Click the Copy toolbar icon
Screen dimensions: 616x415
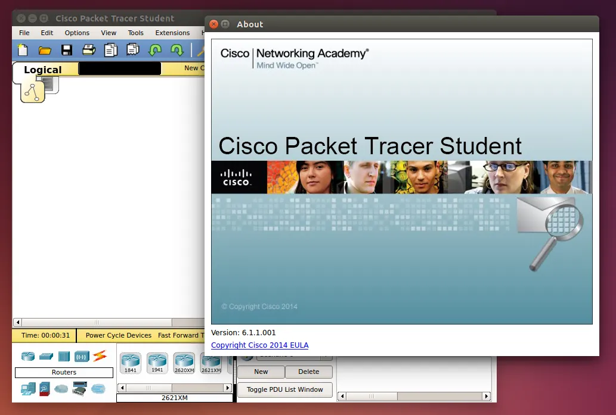point(111,50)
